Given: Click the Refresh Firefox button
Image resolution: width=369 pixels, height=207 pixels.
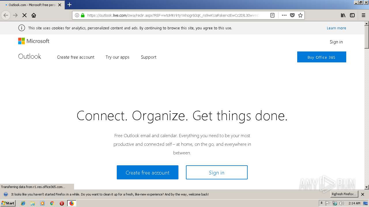Looking at the screenshot, I should [x=344, y=194].
